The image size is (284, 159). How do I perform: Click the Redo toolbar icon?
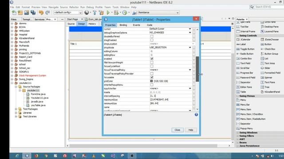(47, 12)
